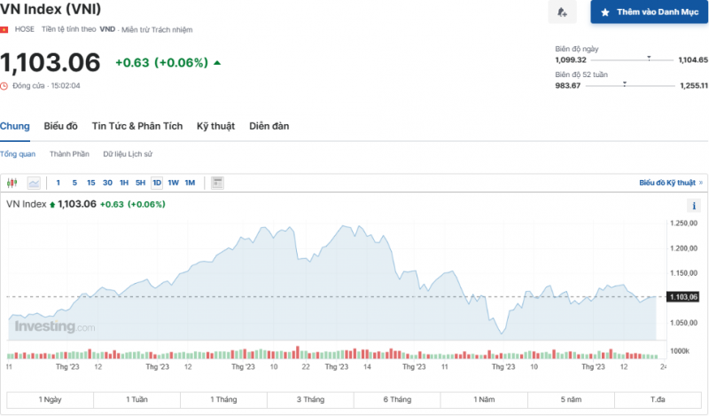Click the chart info icon

tap(695, 205)
